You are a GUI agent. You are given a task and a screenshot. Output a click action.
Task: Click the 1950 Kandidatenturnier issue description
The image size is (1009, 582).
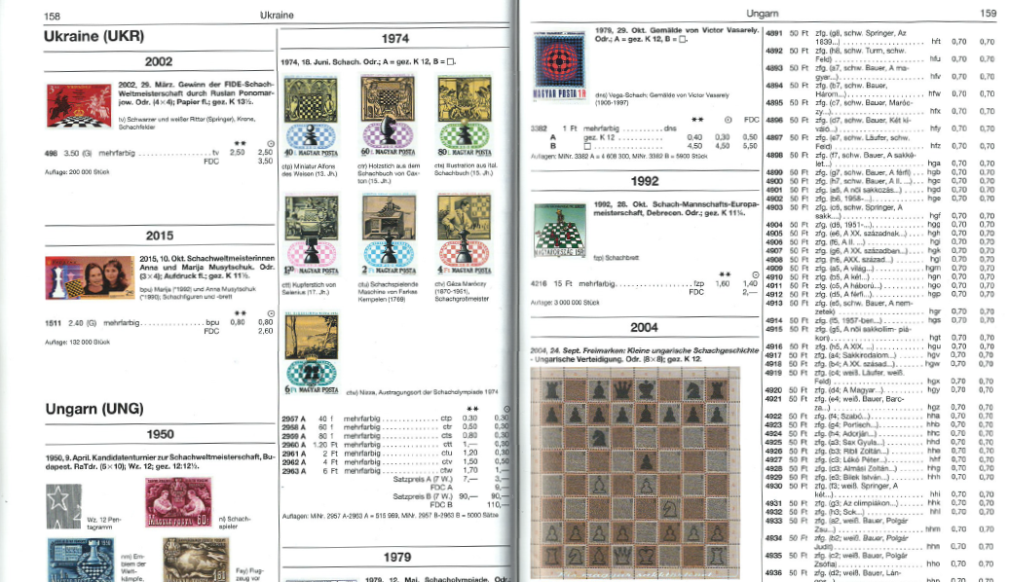coord(161,461)
